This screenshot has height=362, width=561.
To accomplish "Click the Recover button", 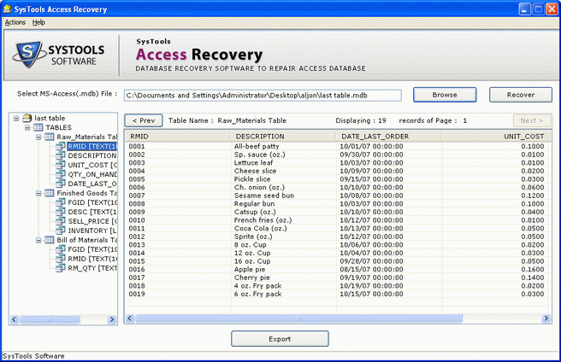I will 520,95.
